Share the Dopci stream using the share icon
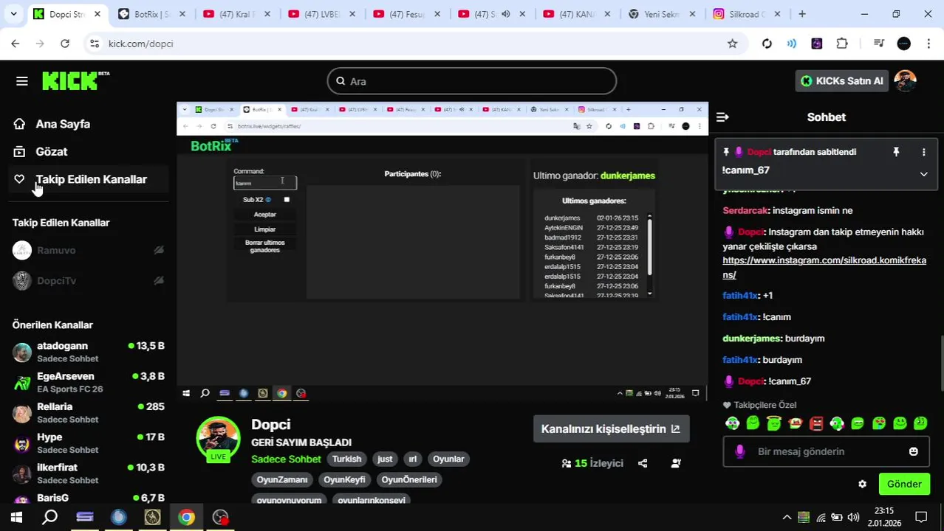 [643, 463]
